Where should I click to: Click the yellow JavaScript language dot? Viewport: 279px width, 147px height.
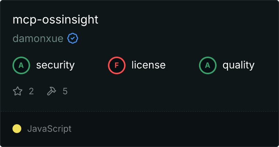17,129
